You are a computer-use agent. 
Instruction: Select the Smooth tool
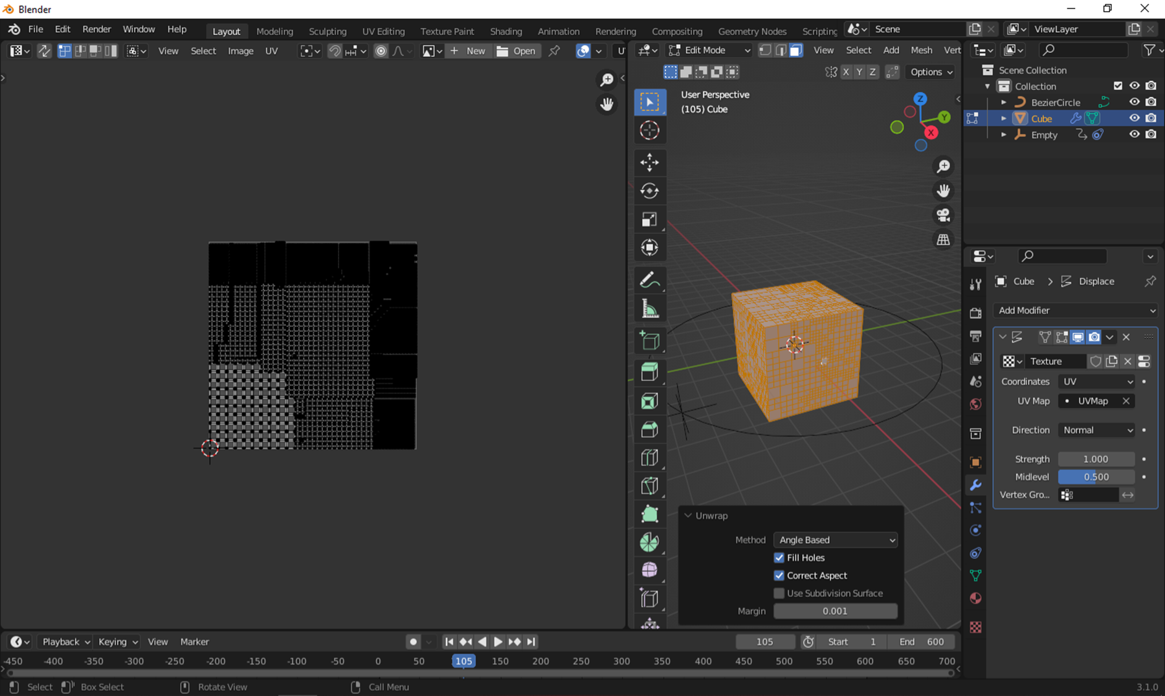[649, 570]
